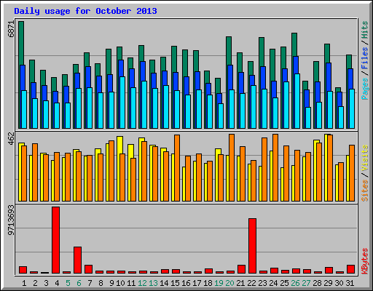Click the green weekend day label 20

point(229,283)
